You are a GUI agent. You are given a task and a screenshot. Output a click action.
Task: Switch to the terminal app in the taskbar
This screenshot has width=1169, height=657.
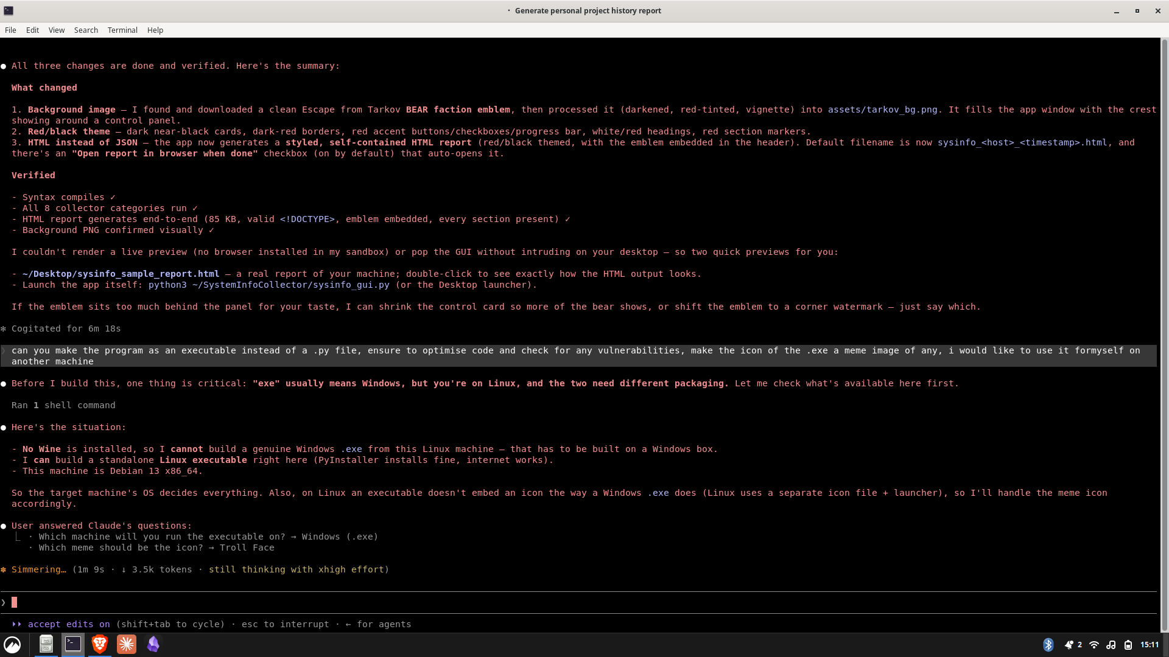coord(73,644)
